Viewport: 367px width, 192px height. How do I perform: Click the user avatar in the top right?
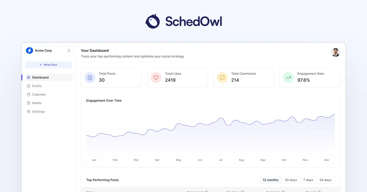point(335,52)
